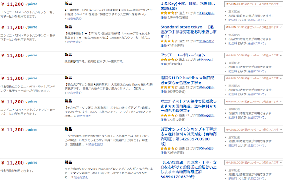Expand shipping dropdown in 電脳SHOP buddha row
Screen dimensions: 283x180
point(253,78)
